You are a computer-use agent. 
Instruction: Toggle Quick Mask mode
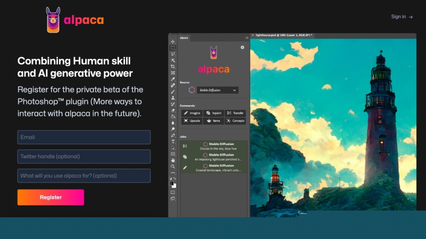[173, 192]
